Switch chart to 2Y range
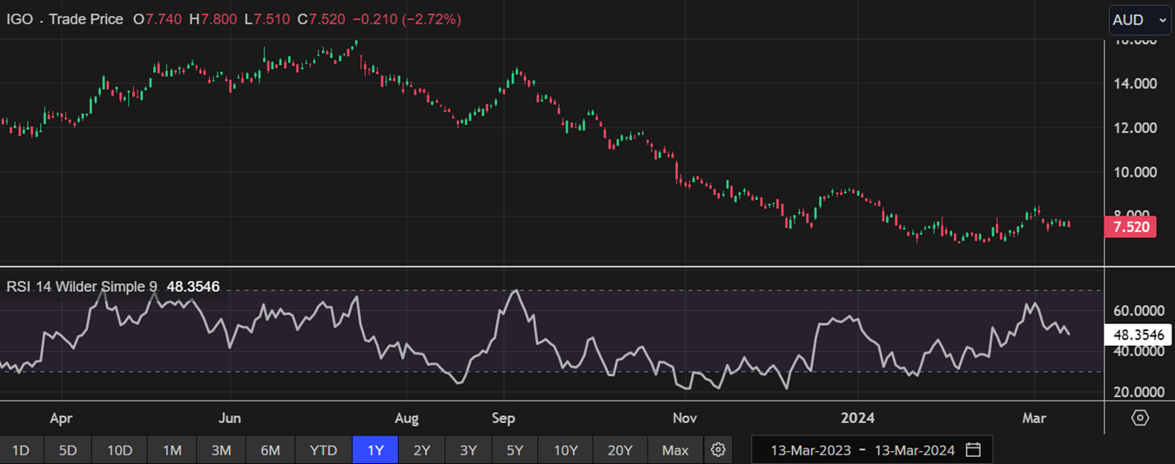 coord(422,450)
